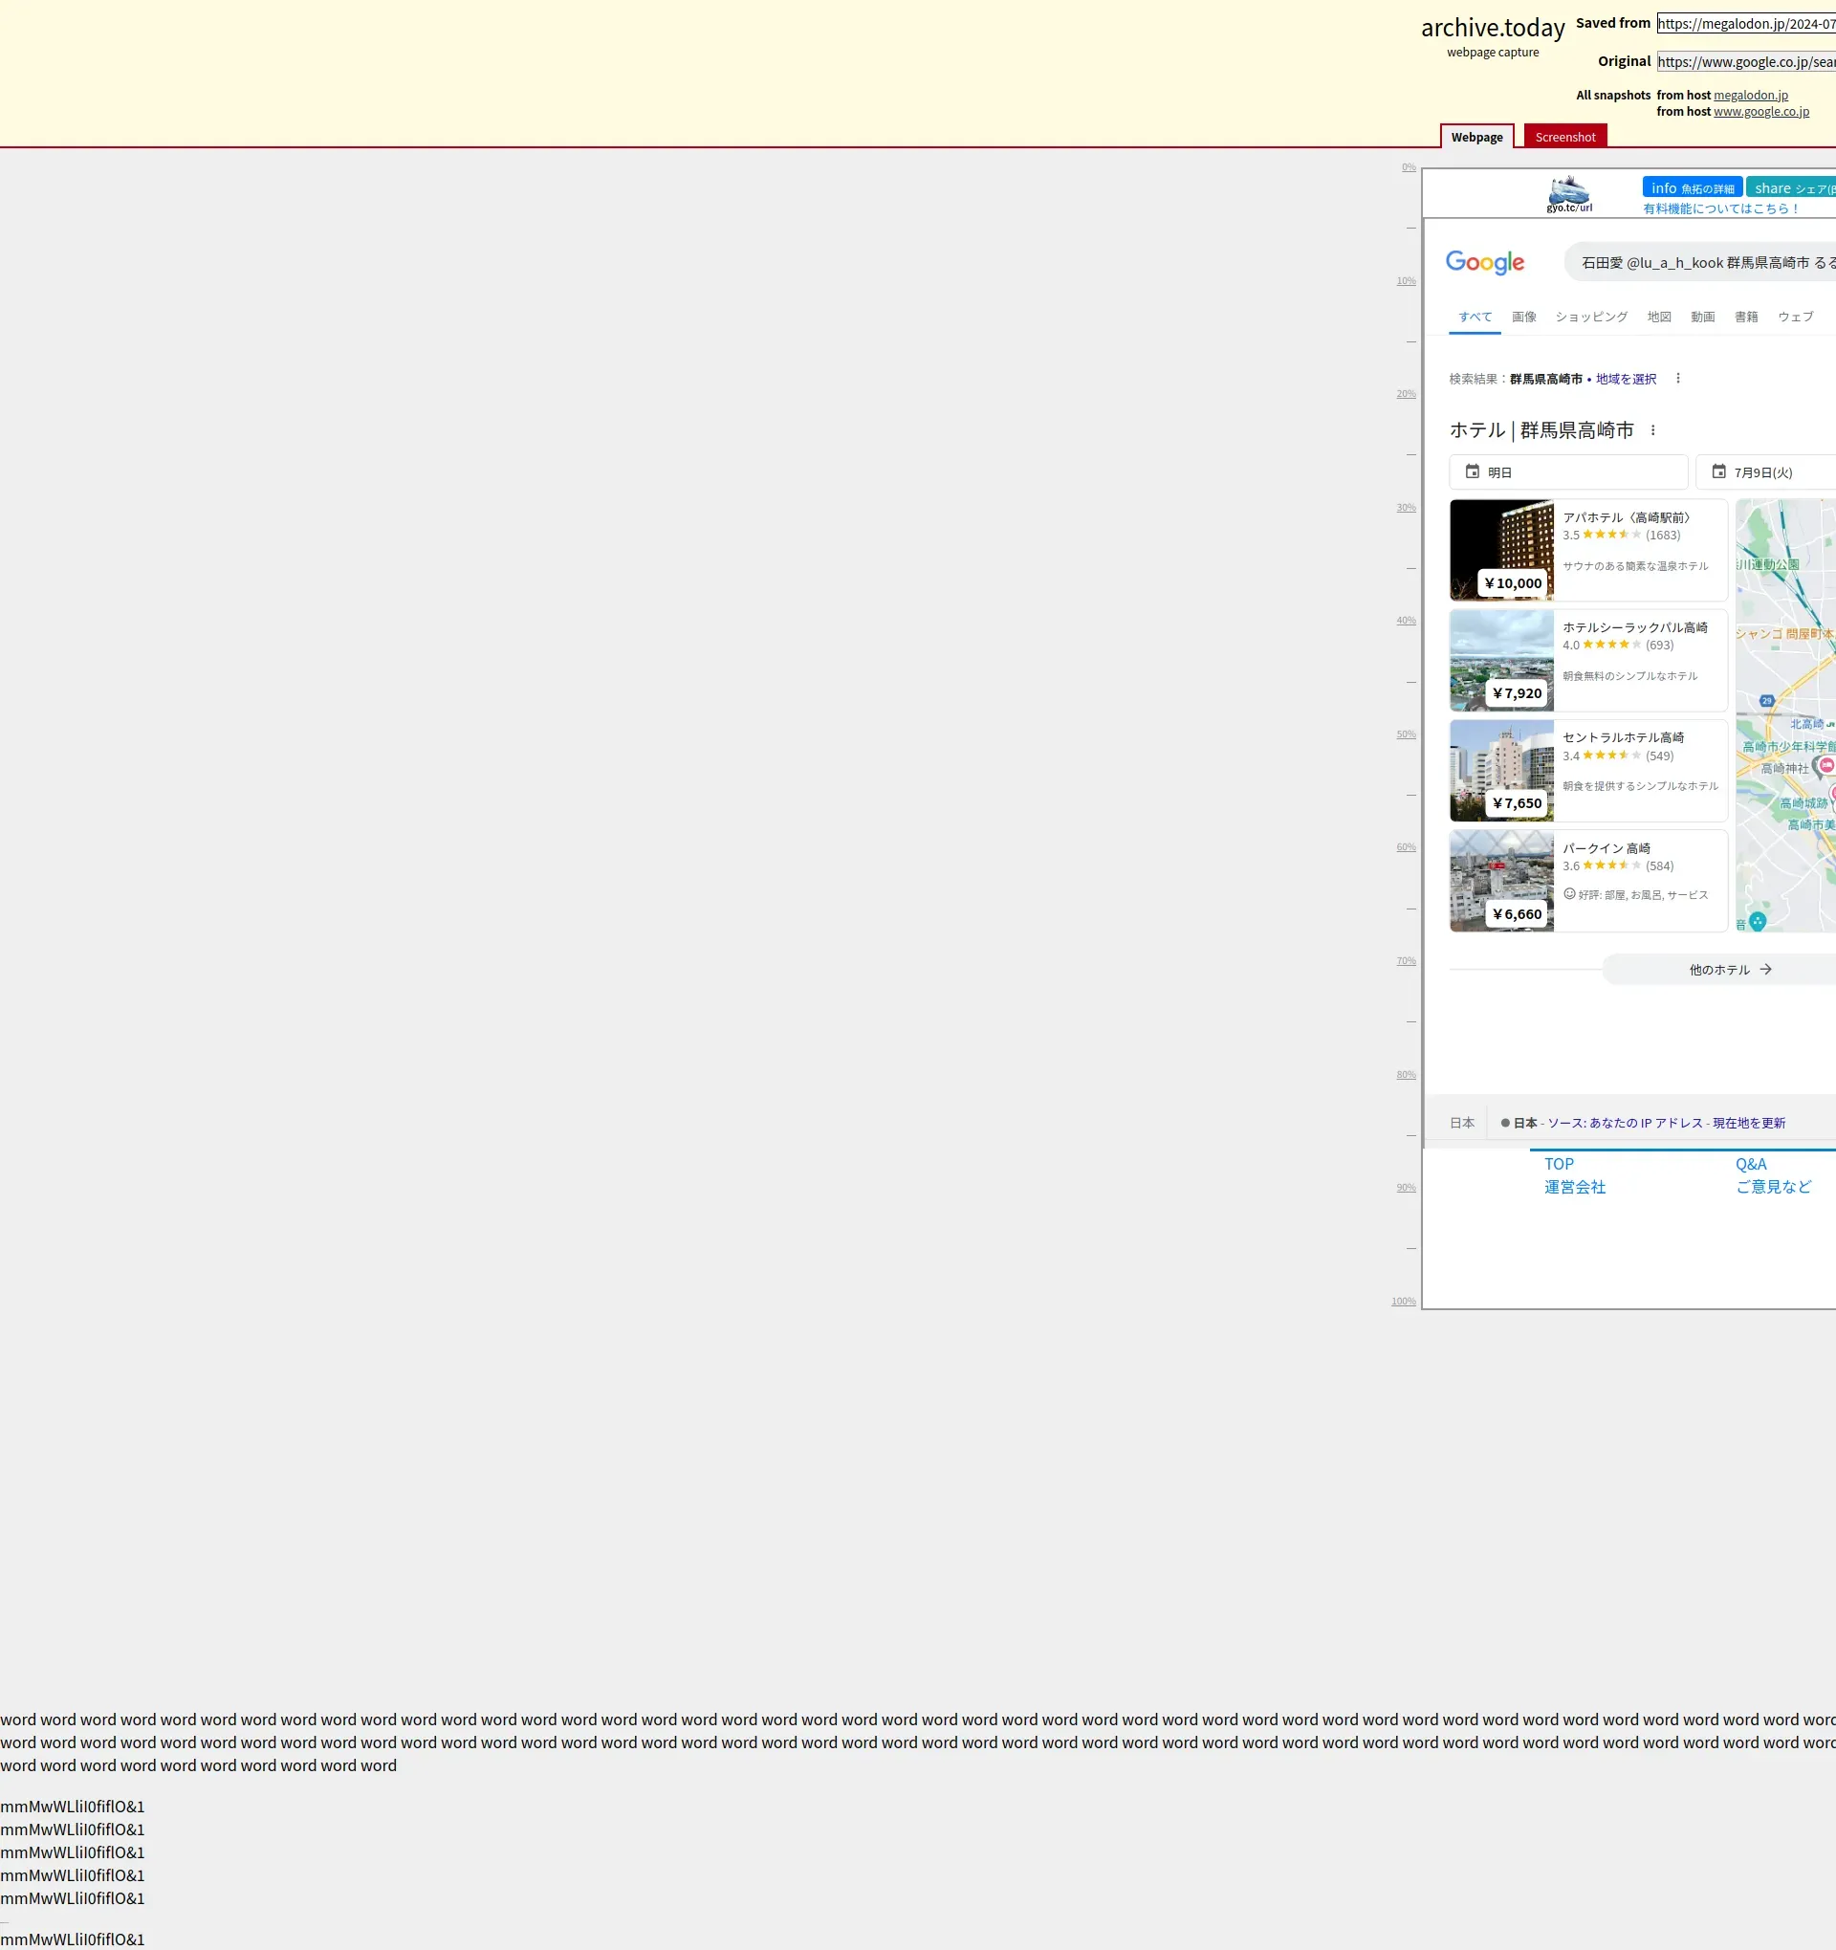Open three-dot menu next to ホテル heading
The image size is (1836, 1950).
click(1652, 430)
